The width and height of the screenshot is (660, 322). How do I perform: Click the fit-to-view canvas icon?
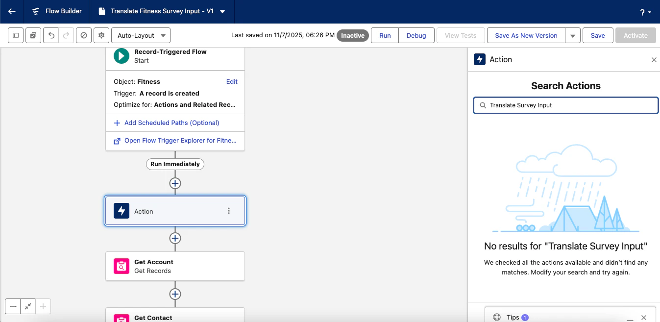[28, 306]
